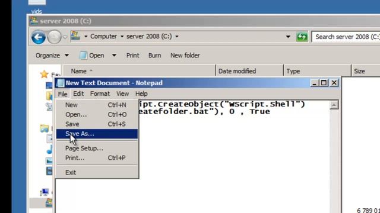Expand the arrow after server 2008 (C:)
Screen dimensions: 380x213
pos(177,37)
